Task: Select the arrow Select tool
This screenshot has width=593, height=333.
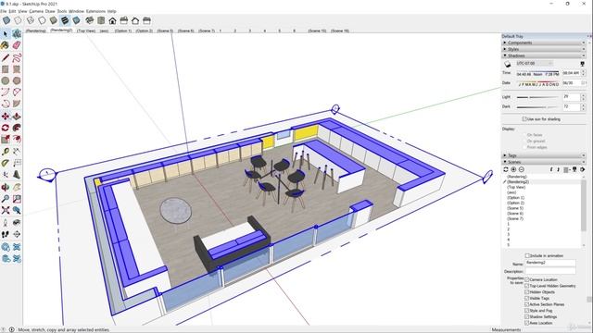Action: pos(6,34)
